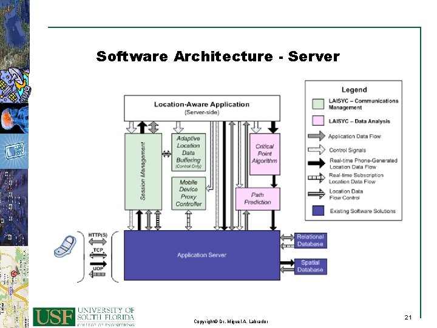Screen dimensions: 437x328
Task: Click the satellite picture in left strip
Action: [x=15, y=86]
